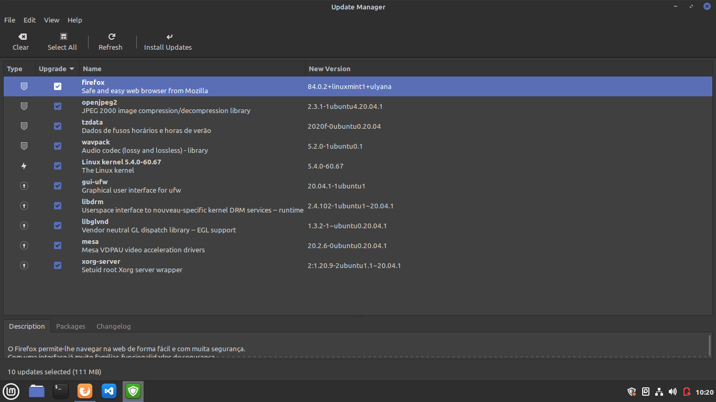Click the Install Updates toolbar icon
Image resolution: width=716 pixels, height=402 pixels.
coord(169,37)
